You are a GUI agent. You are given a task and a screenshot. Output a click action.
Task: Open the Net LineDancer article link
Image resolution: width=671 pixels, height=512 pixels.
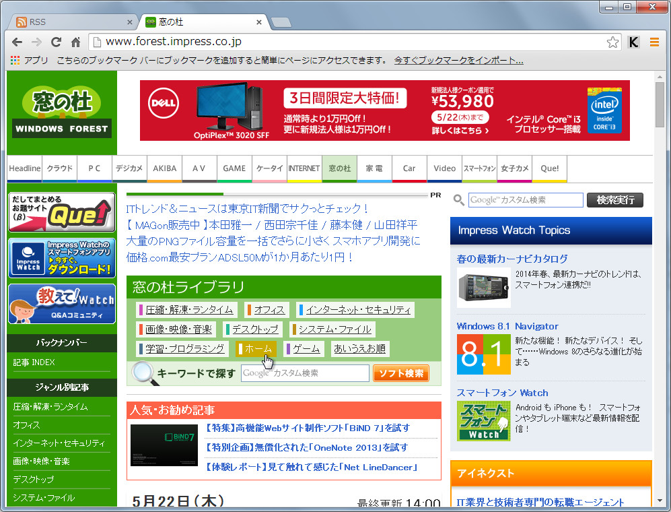click(x=312, y=468)
